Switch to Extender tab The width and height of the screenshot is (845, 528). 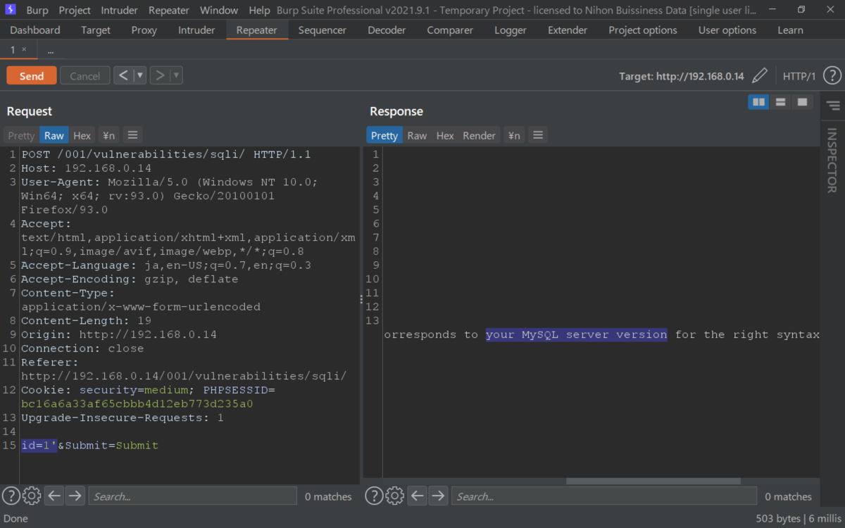[x=568, y=30]
